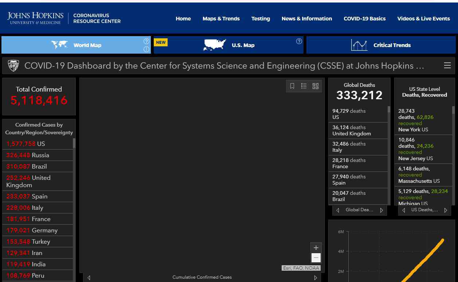Go to previous US Deaths panel
Image resolution: width=458 pixels, height=282 pixels.
tap(404, 210)
